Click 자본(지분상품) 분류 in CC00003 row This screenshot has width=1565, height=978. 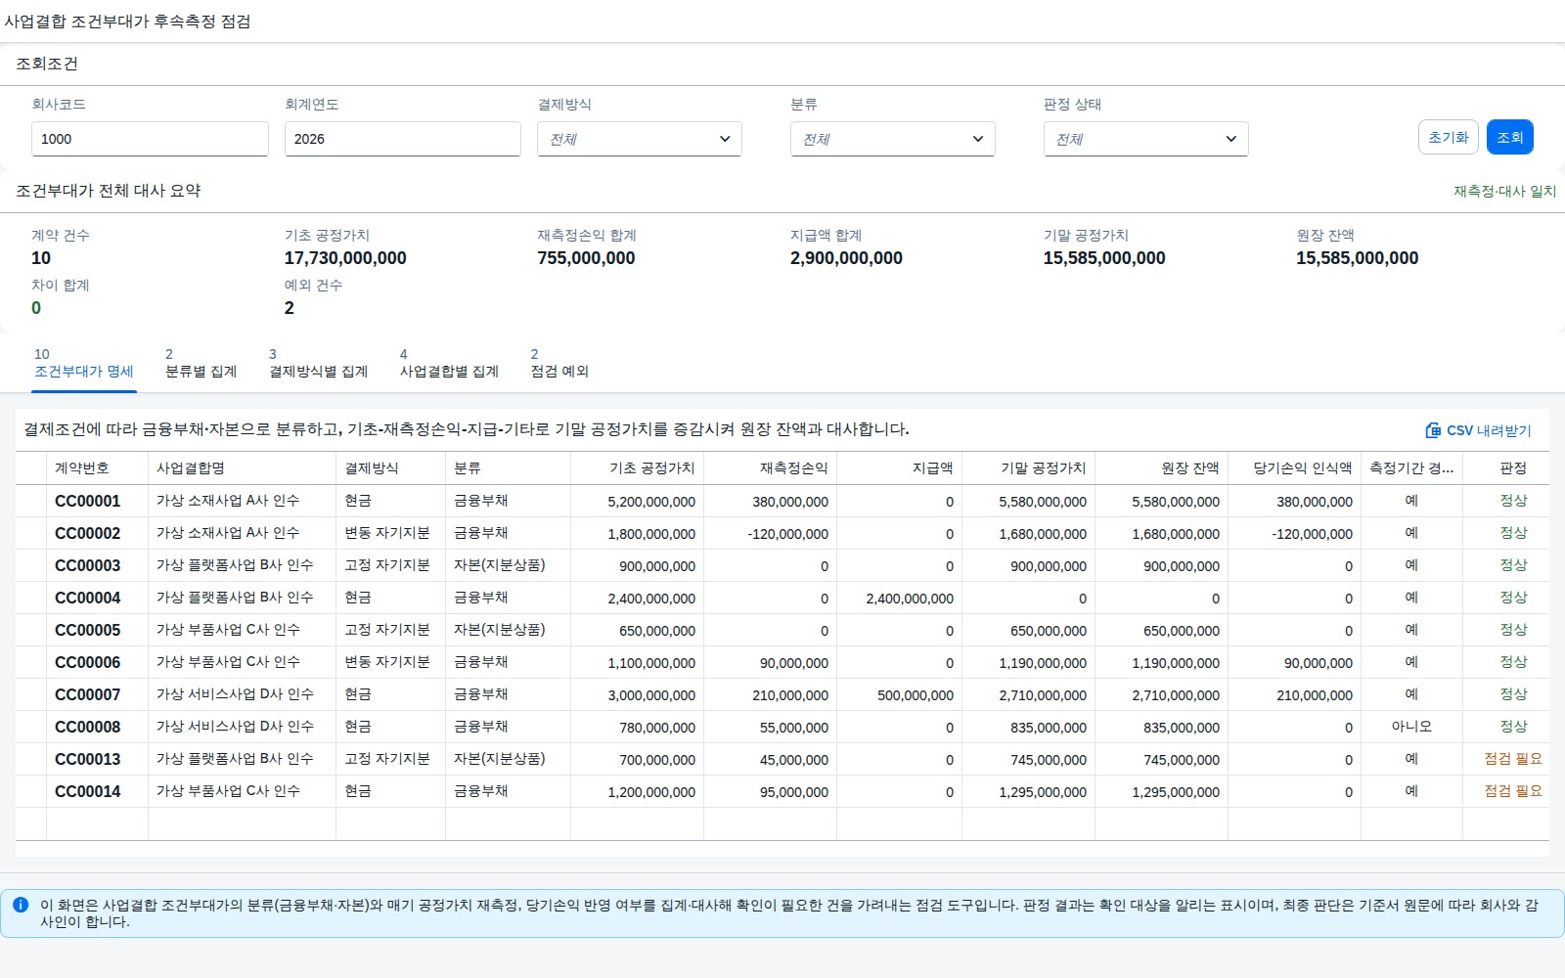(x=500, y=565)
